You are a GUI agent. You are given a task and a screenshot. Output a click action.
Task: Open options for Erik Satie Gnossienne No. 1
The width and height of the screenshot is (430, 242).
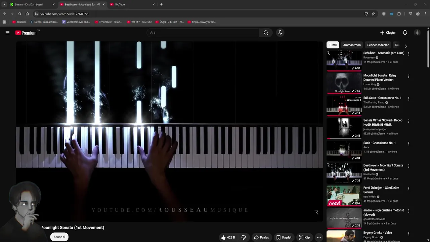point(408,99)
